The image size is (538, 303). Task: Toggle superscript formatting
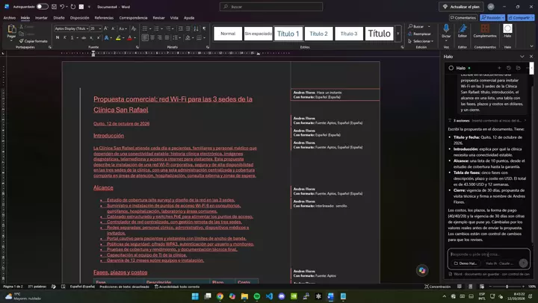click(x=98, y=38)
